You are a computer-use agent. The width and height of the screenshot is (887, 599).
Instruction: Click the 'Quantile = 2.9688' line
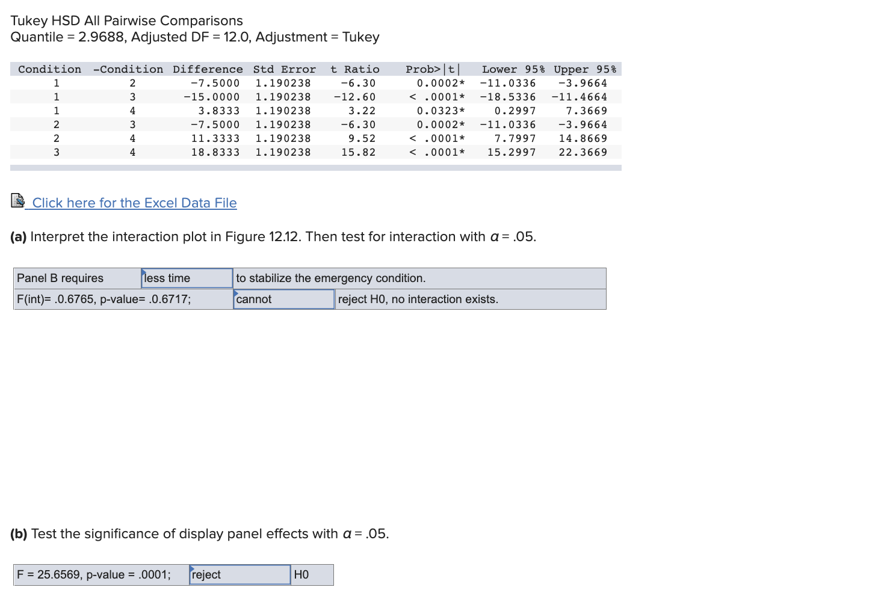pos(194,37)
